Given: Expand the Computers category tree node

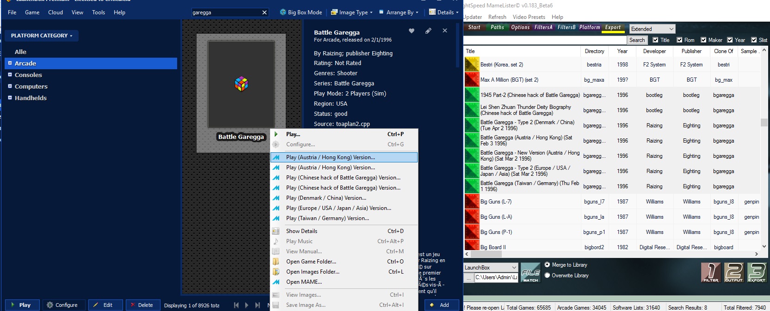Looking at the screenshot, I should tap(10, 86).
